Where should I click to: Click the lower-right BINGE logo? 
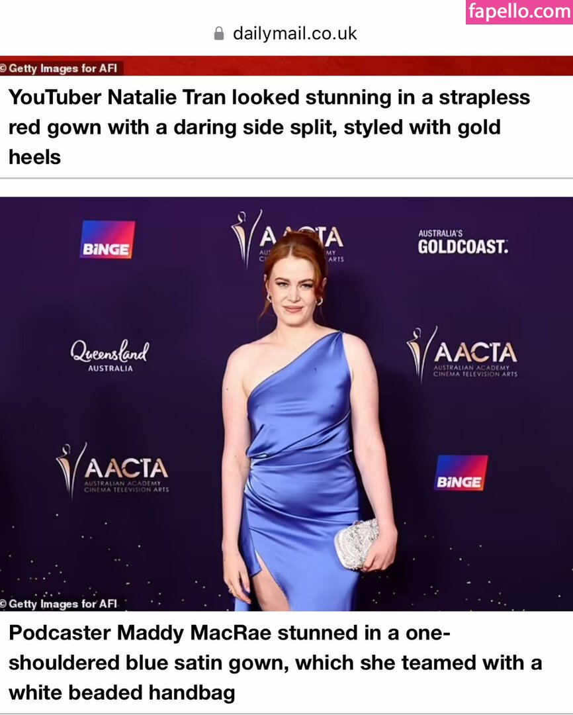coord(461,473)
